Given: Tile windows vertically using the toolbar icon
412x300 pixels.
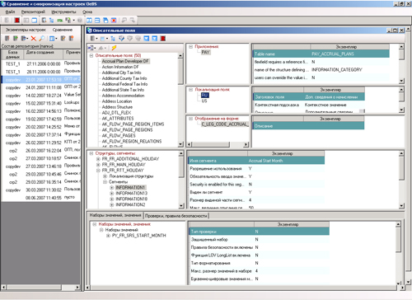Looking at the screenshot, I should [89, 21].
